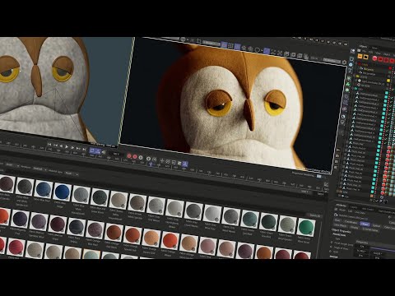This screenshot has width=395, height=296.
Task: Click the white Keyframe Selection icon next to Autokeying
Action: coord(141,157)
